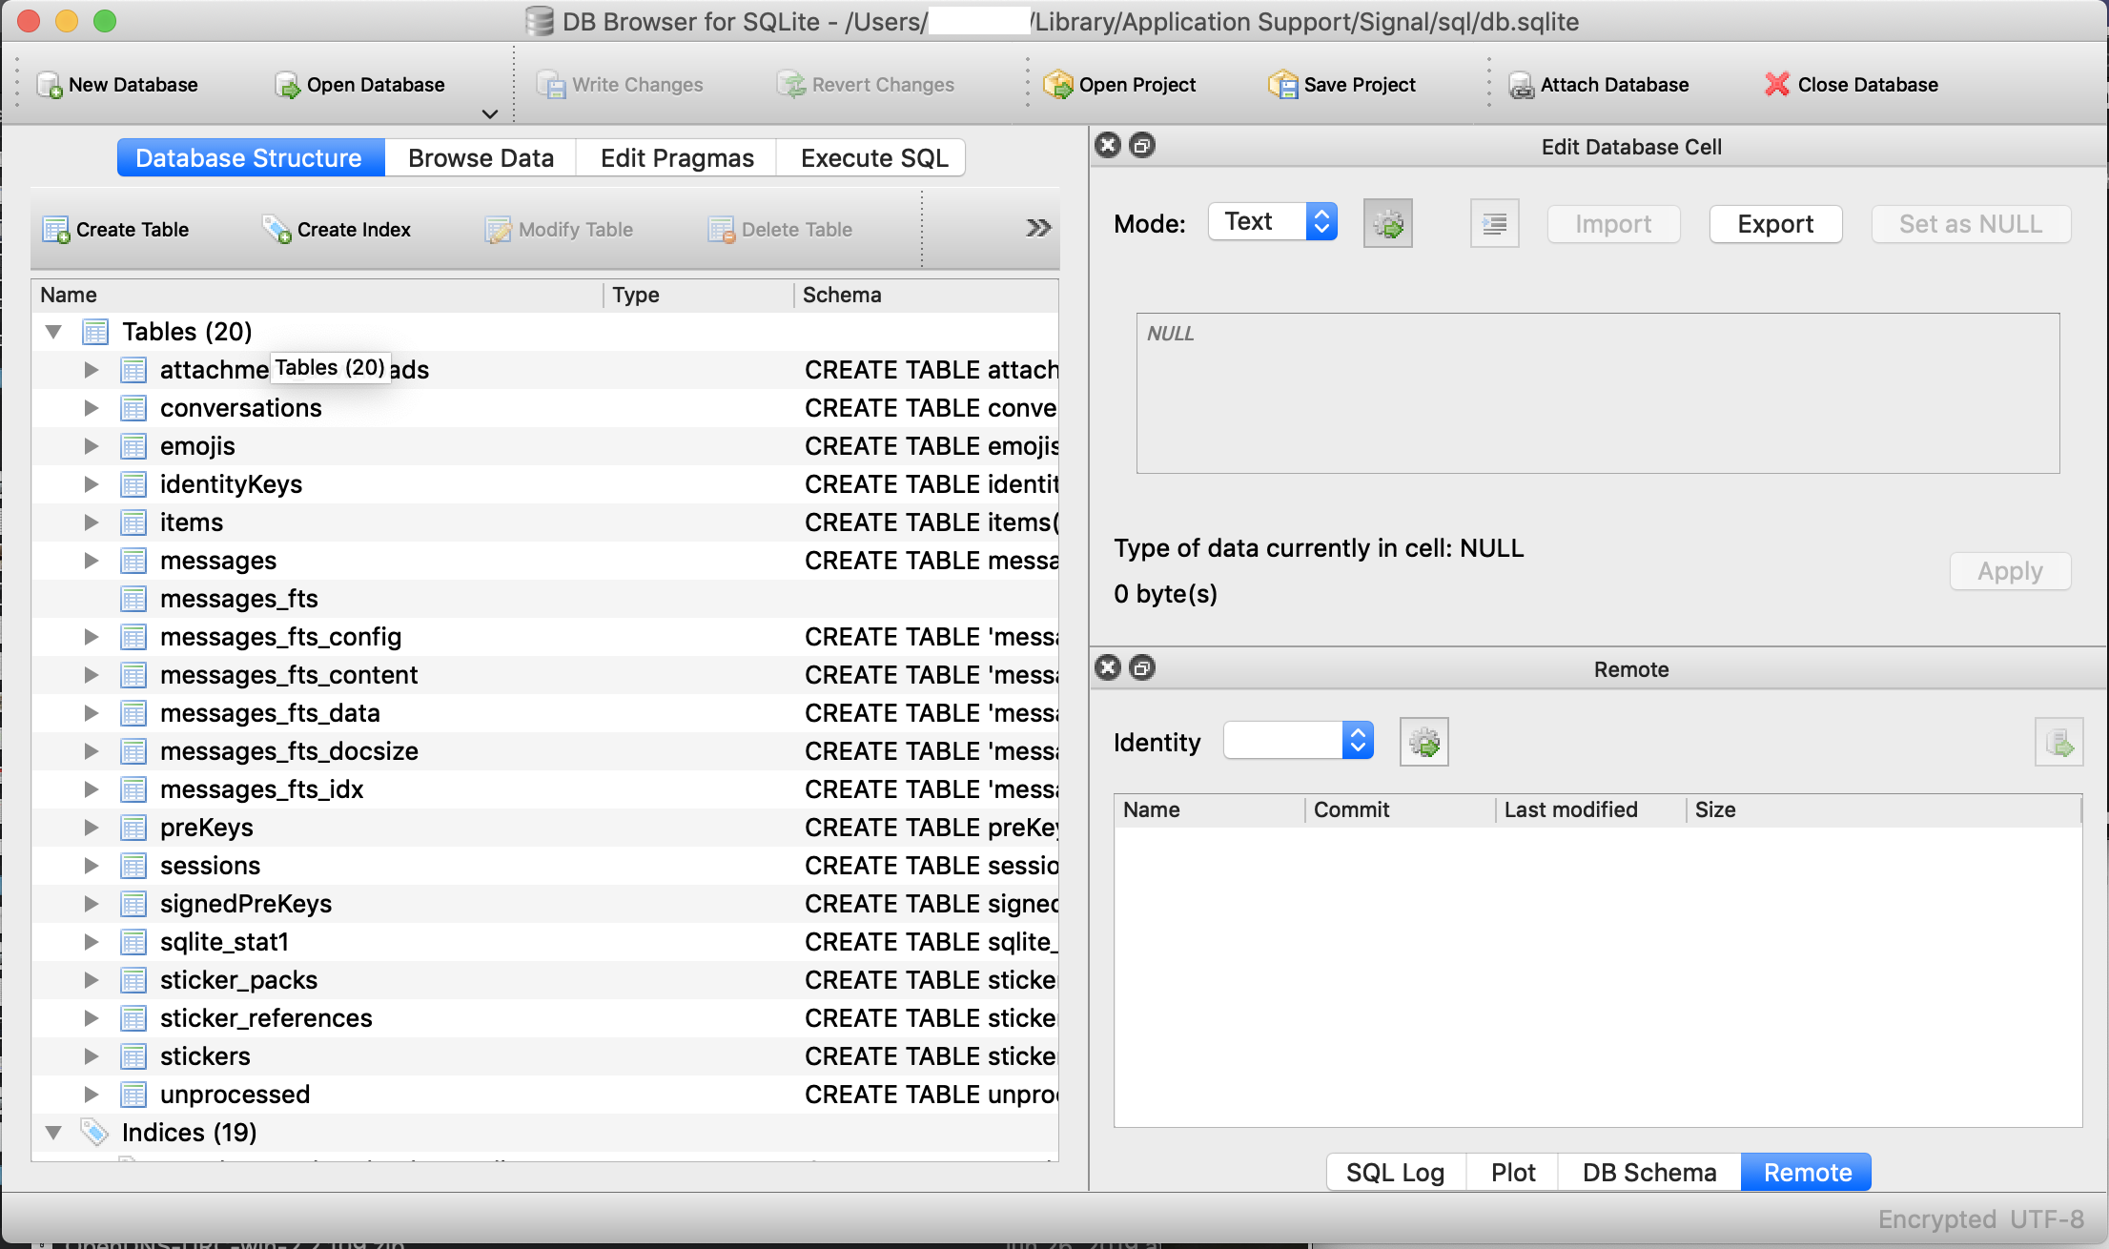Sort by the Last modified column header

tap(1590, 809)
